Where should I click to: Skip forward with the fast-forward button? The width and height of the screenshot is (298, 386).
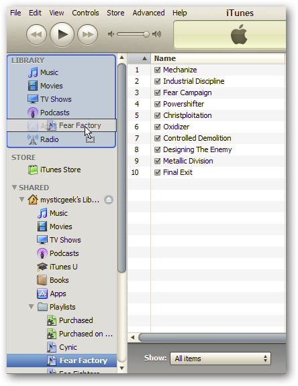tap(87, 34)
